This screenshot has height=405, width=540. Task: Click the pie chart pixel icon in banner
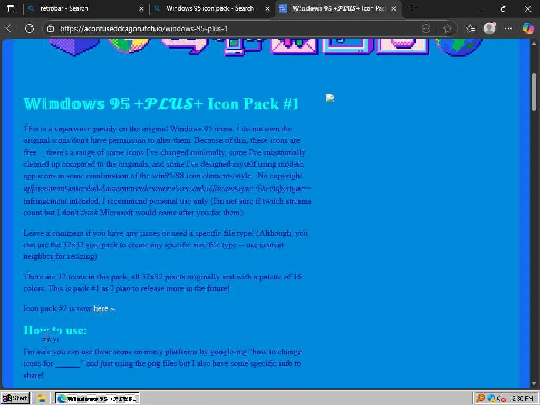(129, 46)
